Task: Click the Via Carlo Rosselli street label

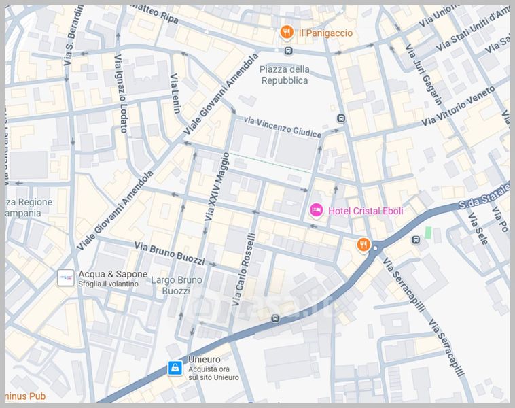Action: coord(244,270)
